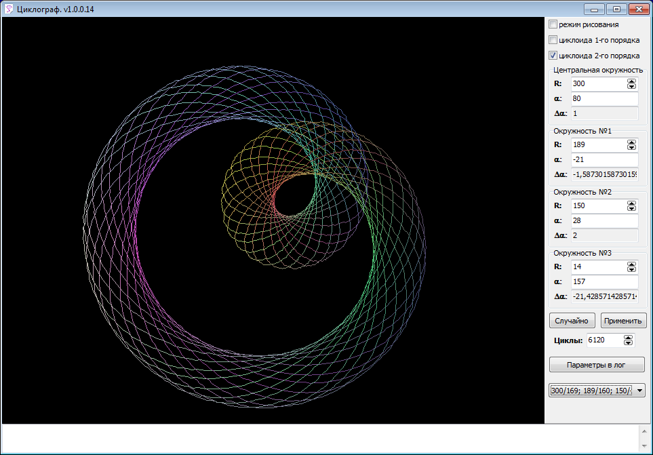Click Окружность №2 Δα field showing 2
The width and height of the screenshot is (653, 455).
(x=605, y=236)
